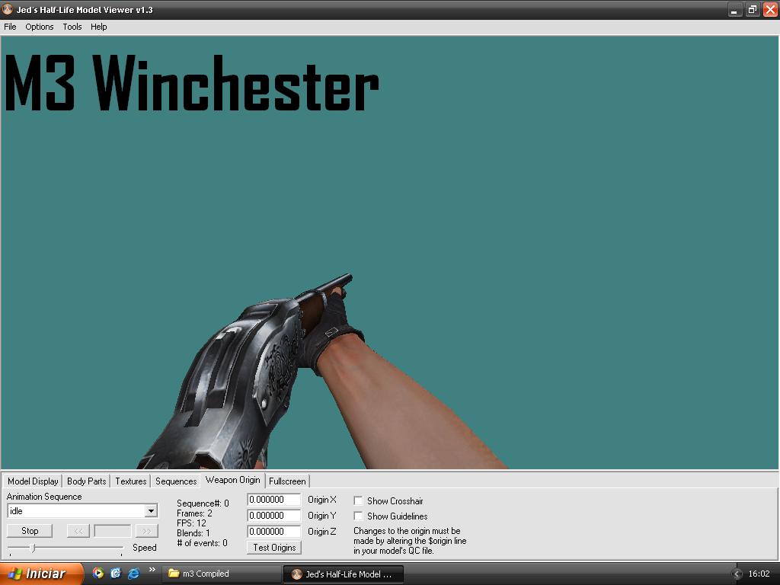Click the model viewer title bar icon

(x=7, y=10)
